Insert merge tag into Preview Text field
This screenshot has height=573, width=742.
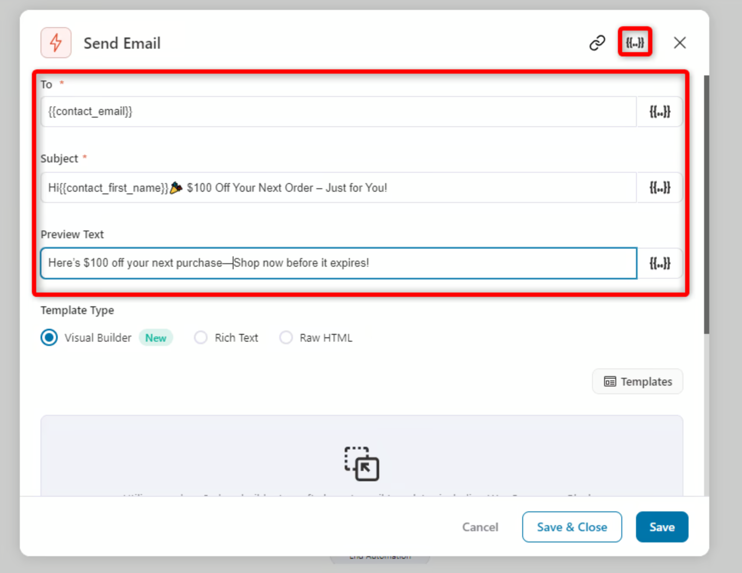(x=659, y=263)
